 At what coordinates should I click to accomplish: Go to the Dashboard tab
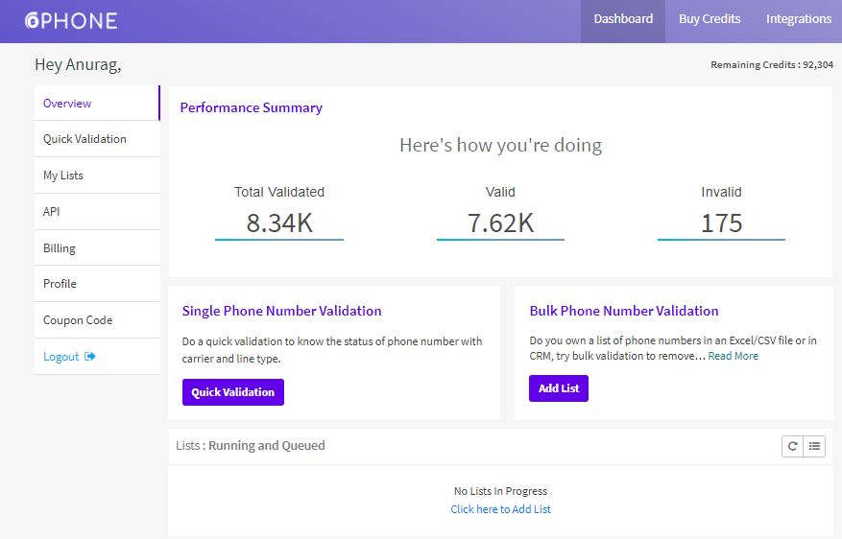click(x=623, y=19)
